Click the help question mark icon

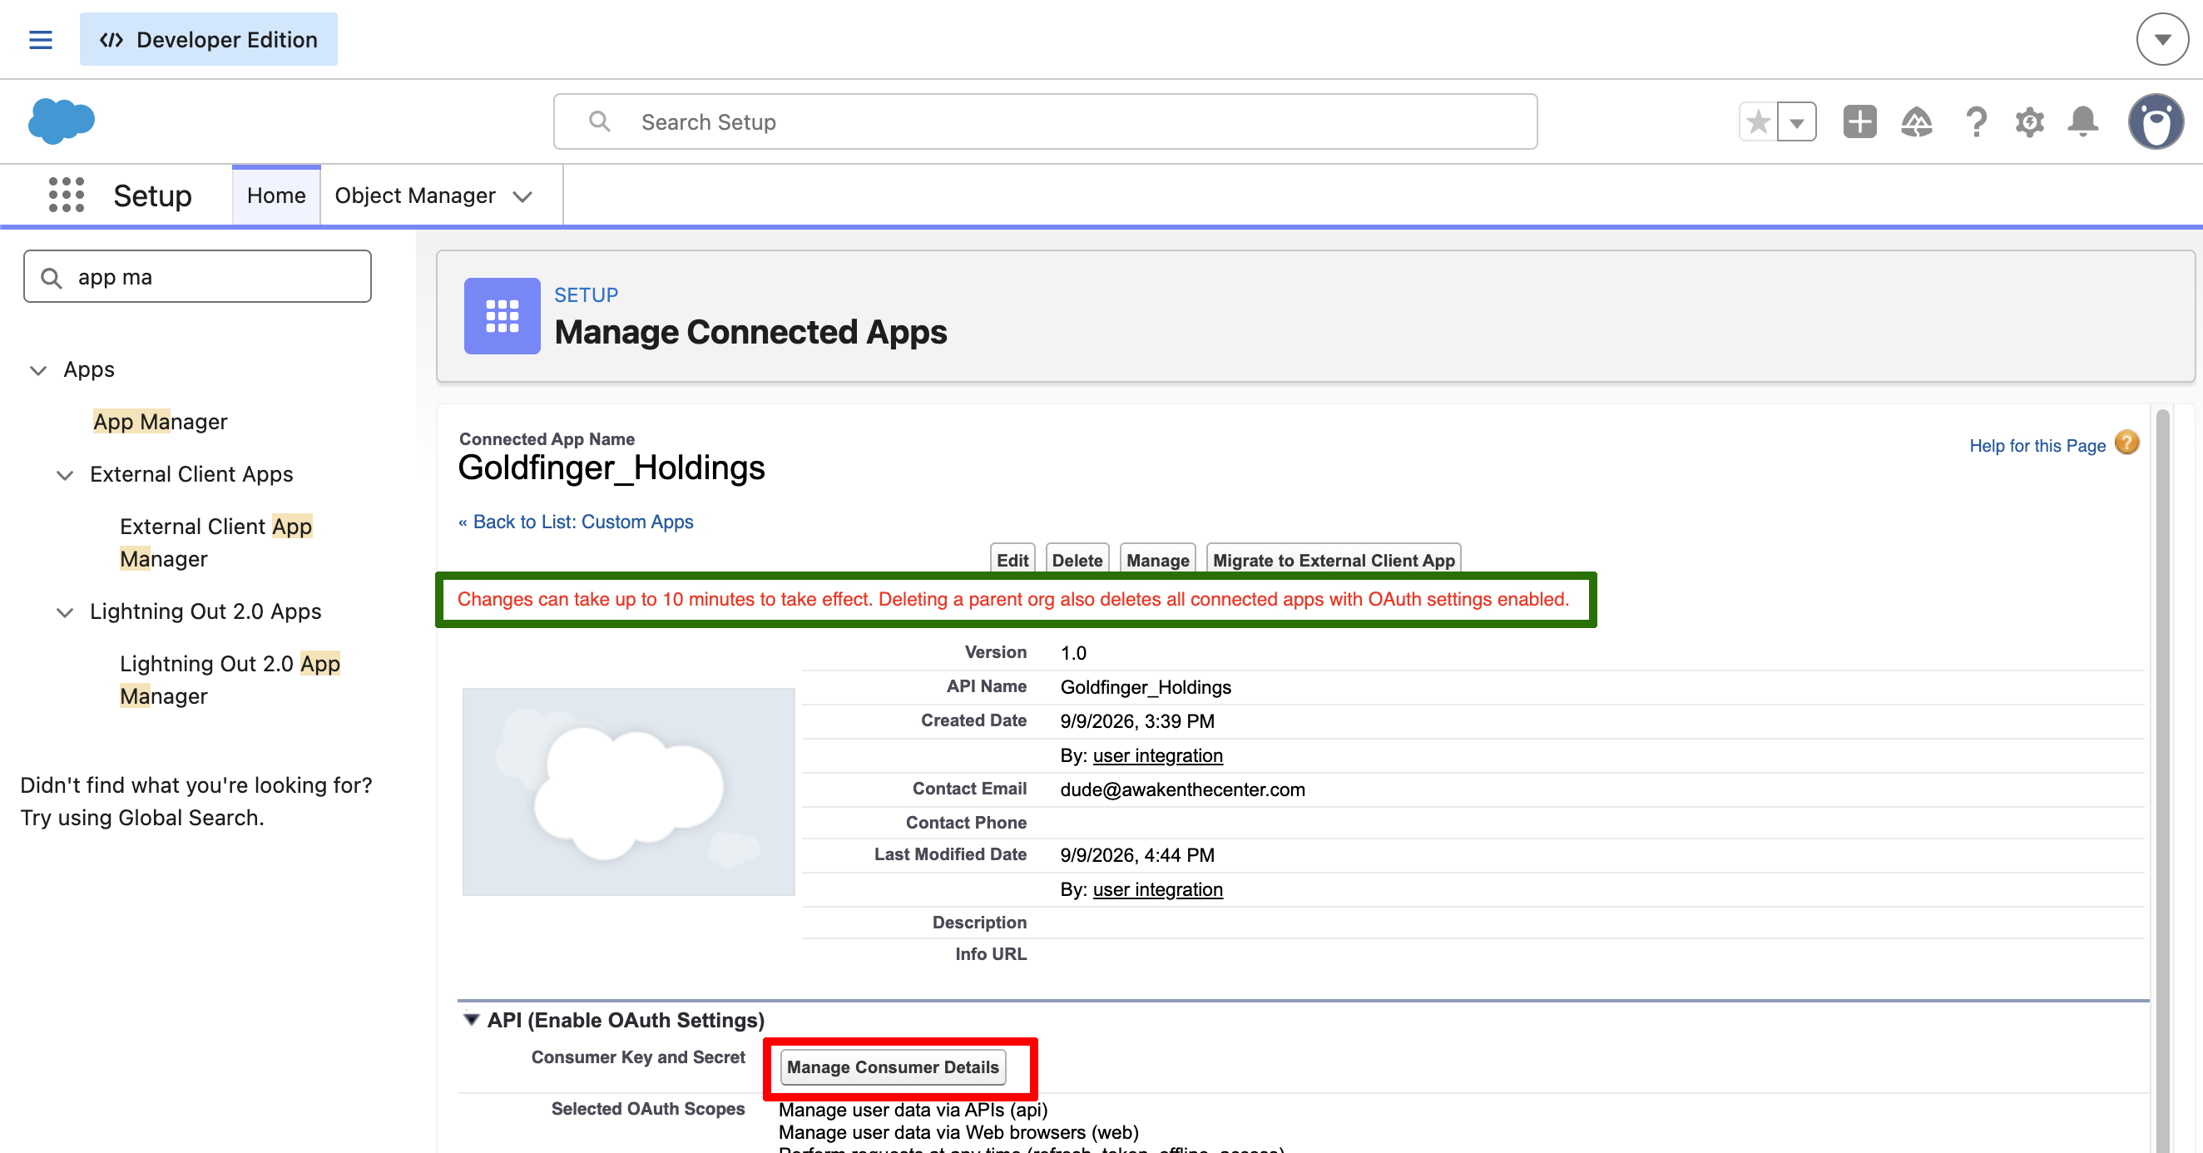[1976, 122]
